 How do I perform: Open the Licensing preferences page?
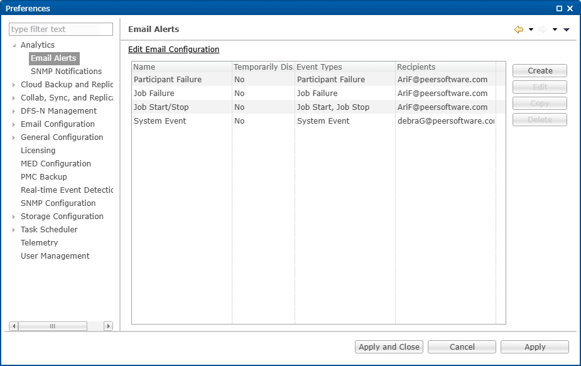38,151
